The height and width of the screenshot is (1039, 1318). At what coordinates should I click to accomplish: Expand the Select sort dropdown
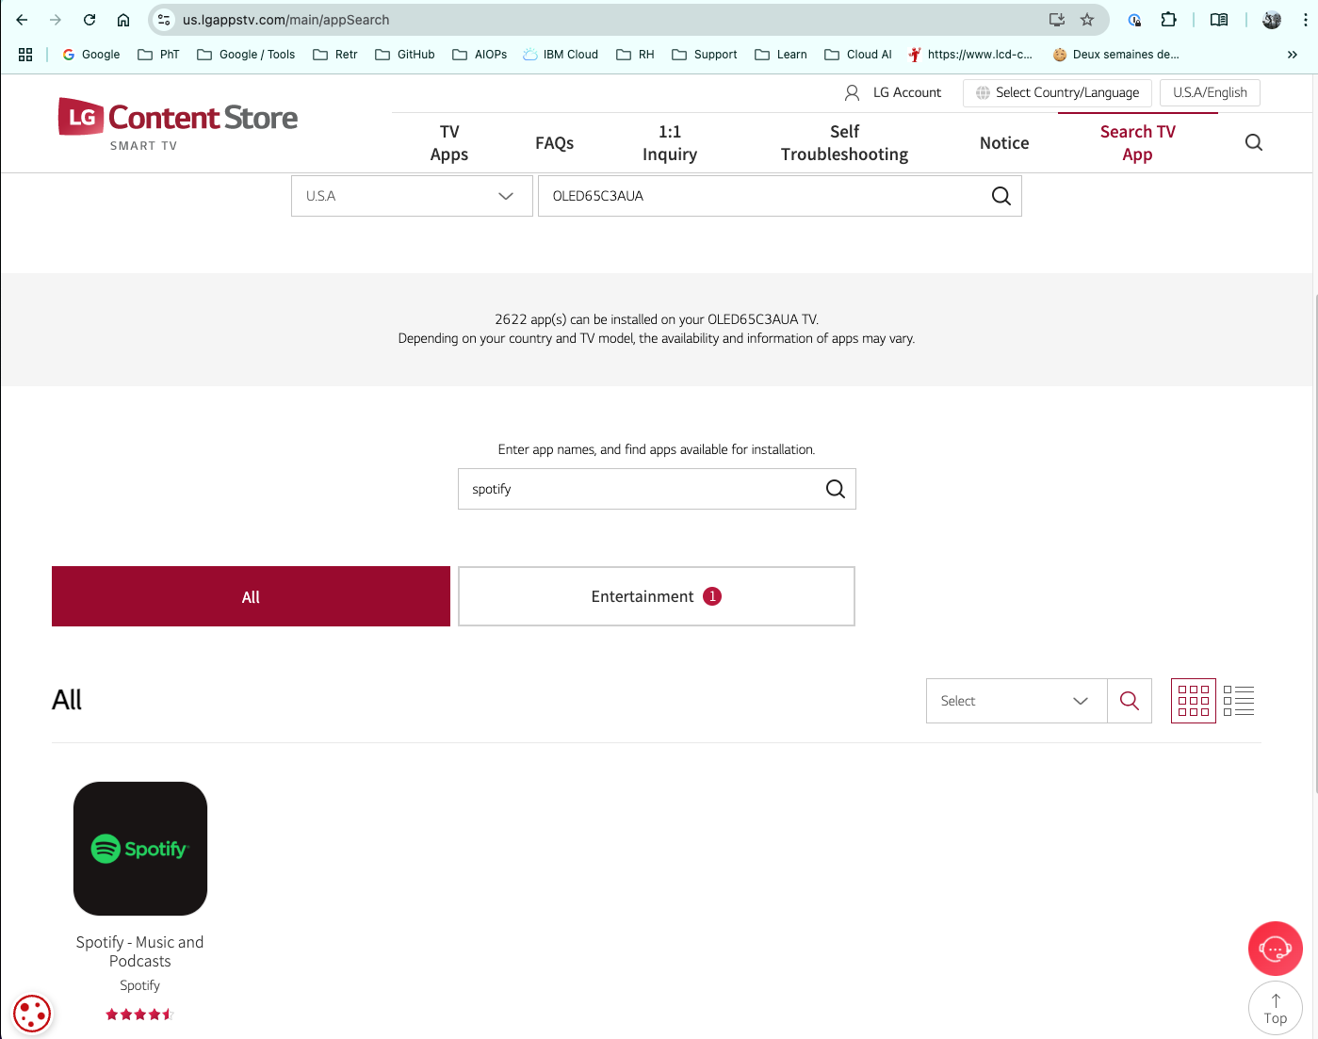point(1017,701)
